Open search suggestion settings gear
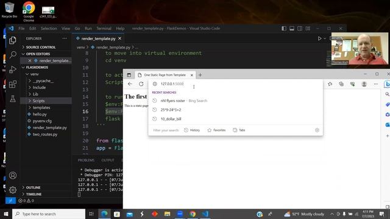Viewport: 390px width, 219px height. click(317, 130)
